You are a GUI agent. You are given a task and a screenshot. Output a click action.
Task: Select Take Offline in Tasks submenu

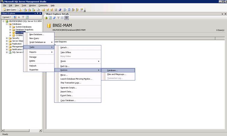(x=78, y=52)
